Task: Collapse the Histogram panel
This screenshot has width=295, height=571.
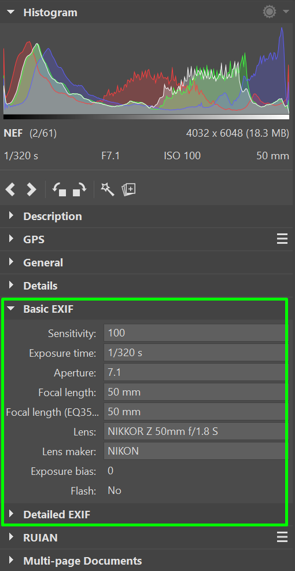Action: 11,12
